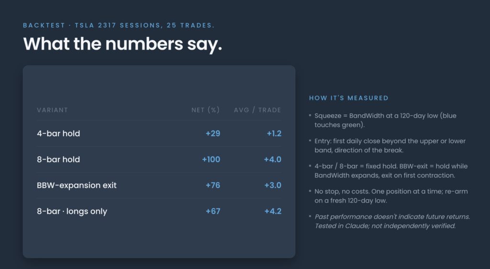
Task: Click the +100 net value
Action: tap(211, 160)
